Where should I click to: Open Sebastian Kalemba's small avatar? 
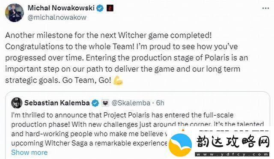point(17,103)
